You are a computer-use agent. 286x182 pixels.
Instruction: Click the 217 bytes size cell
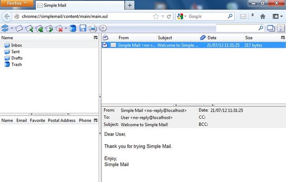(253, 45)
